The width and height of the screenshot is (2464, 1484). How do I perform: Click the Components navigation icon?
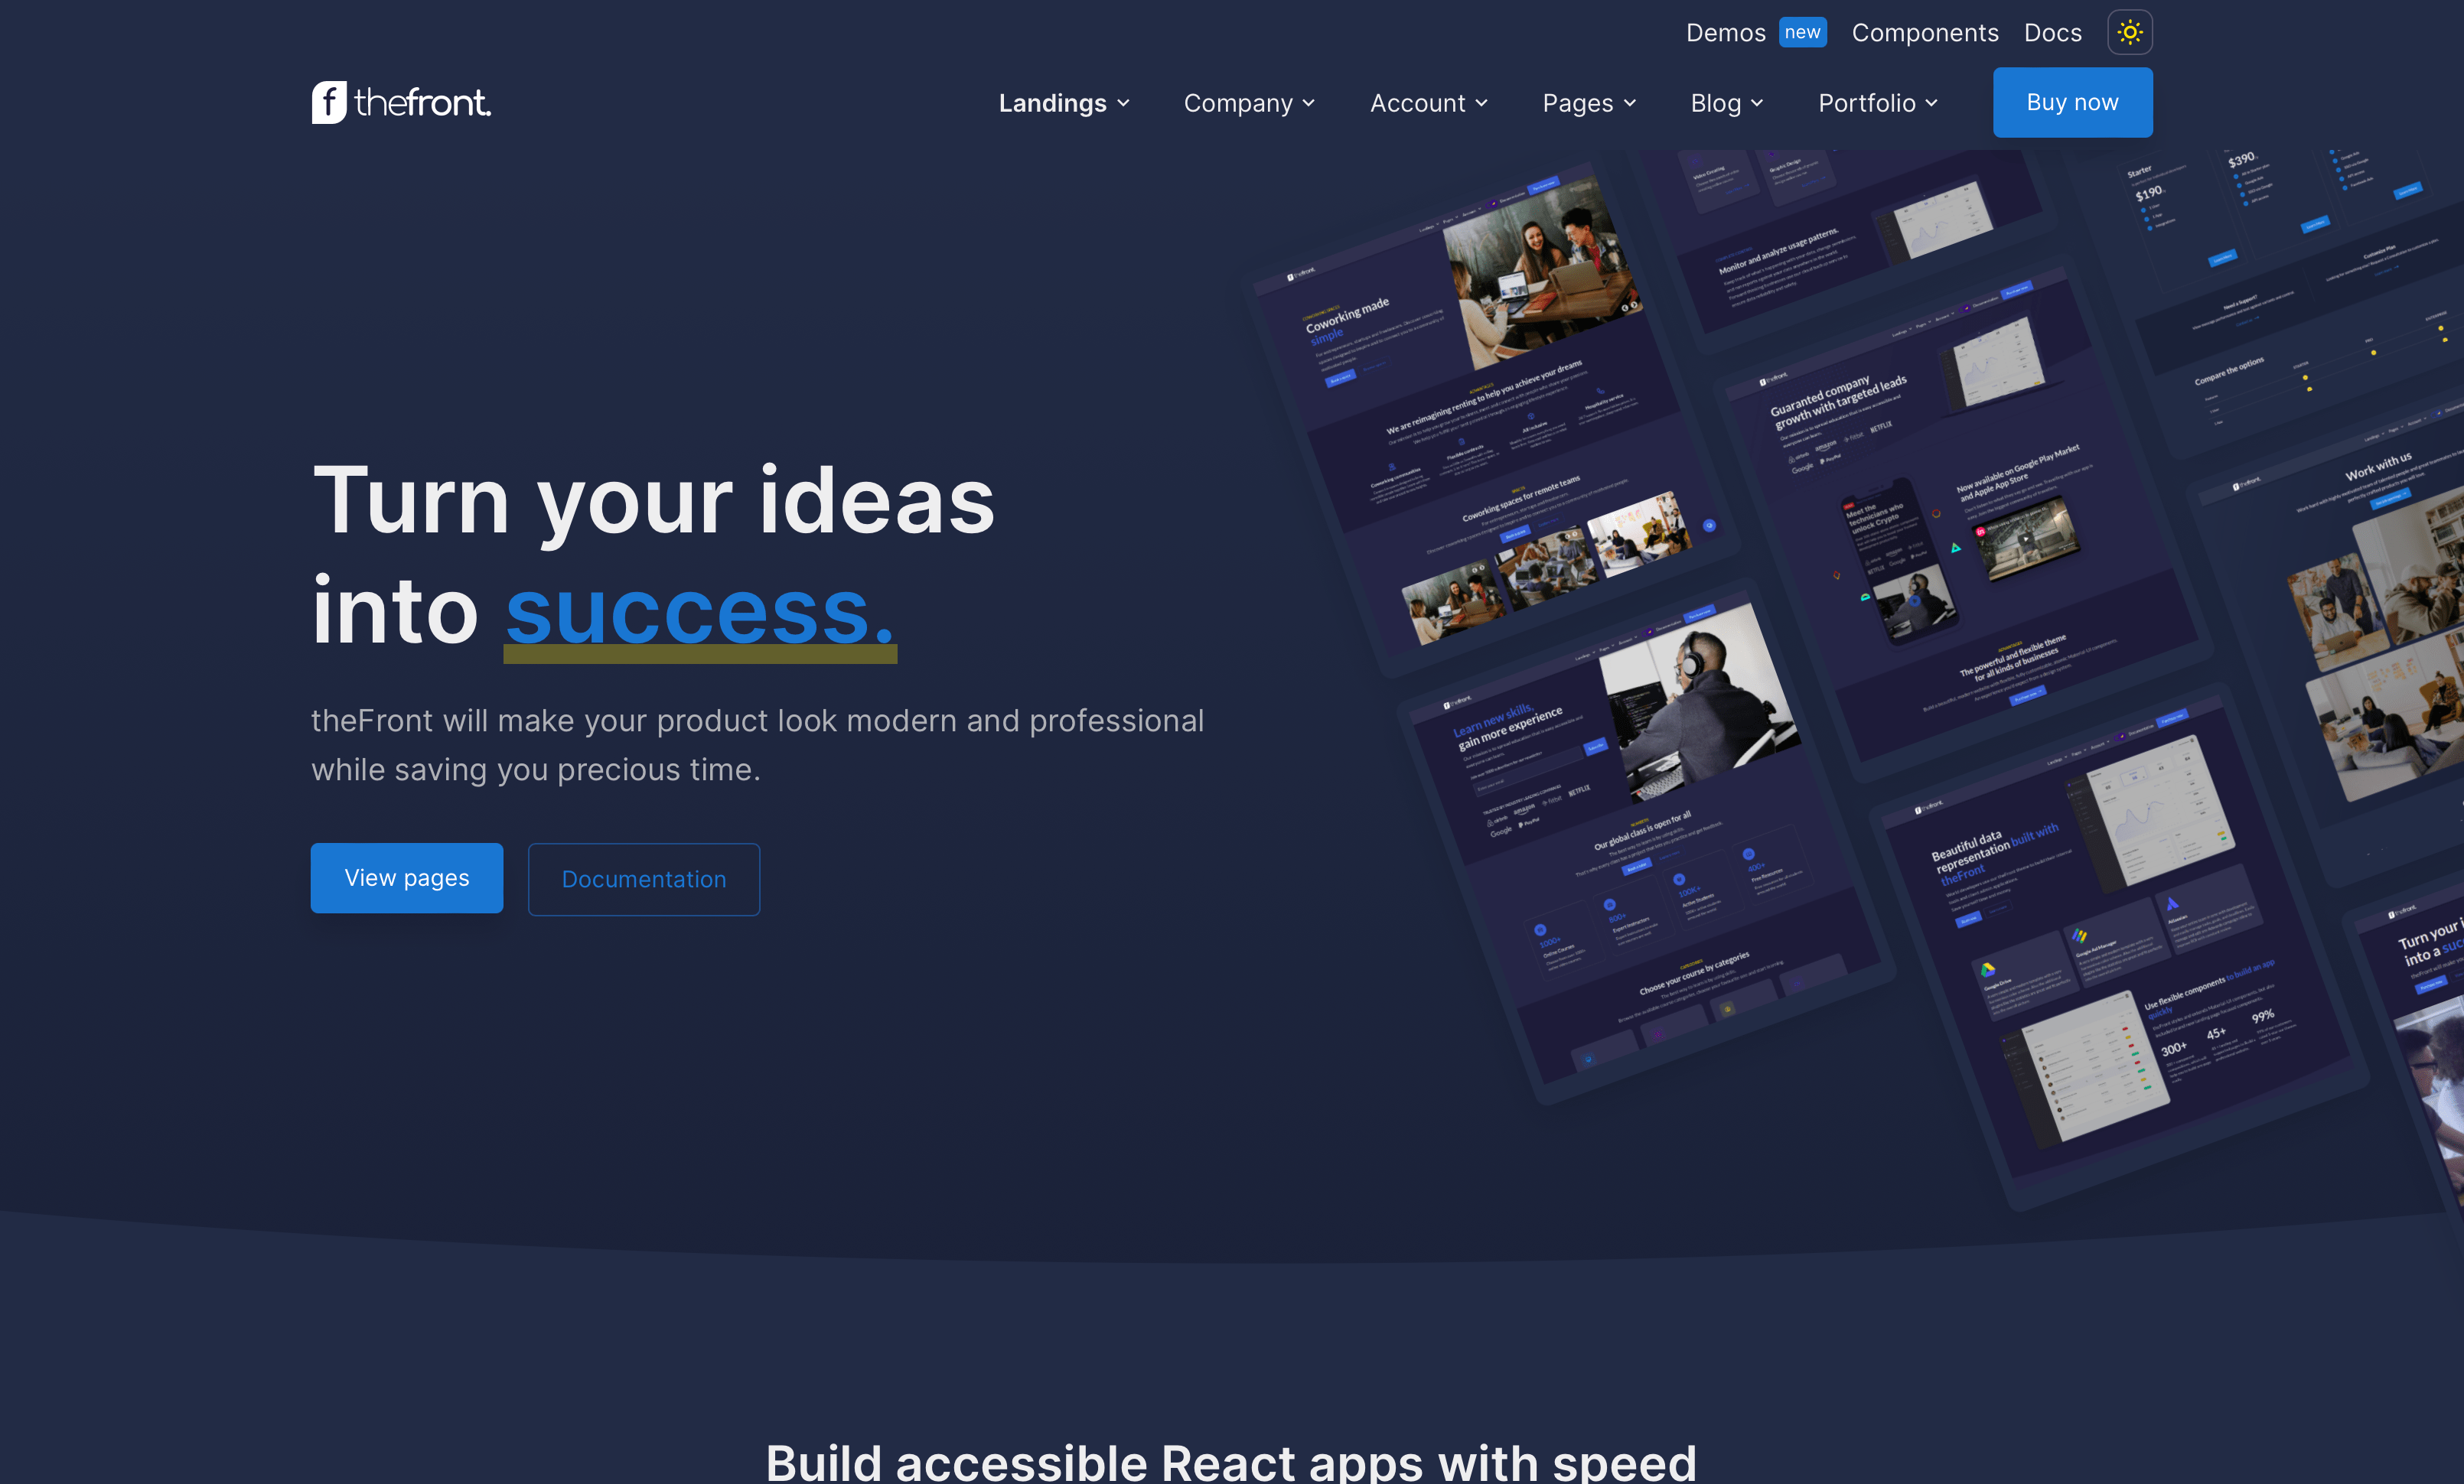click(1925, 31)
